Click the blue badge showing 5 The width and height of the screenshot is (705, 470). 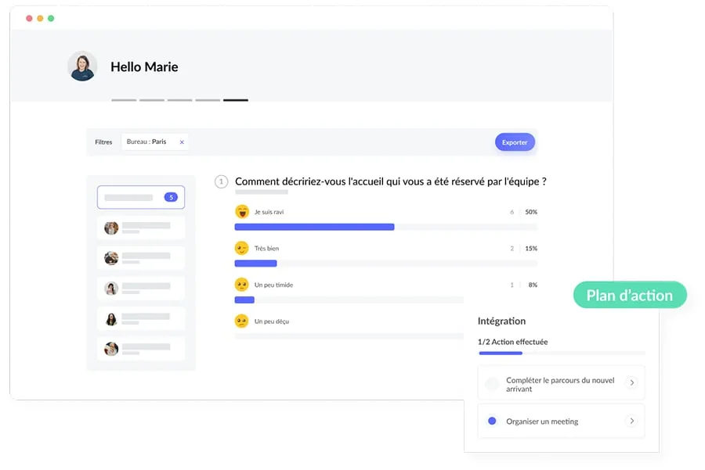171,197
